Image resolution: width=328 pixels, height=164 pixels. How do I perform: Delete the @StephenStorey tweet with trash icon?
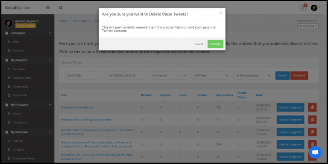click(312, 107)
